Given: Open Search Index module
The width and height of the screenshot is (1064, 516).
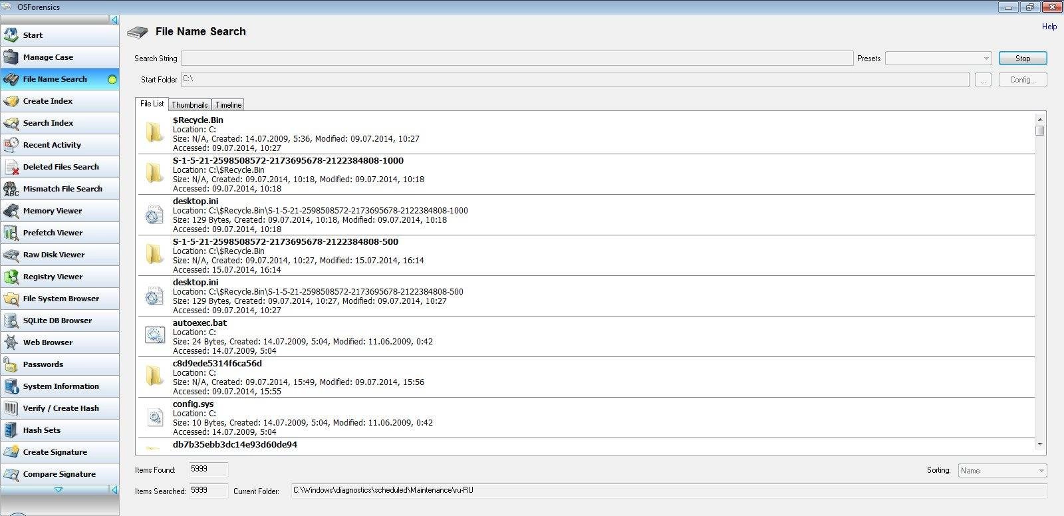Looking at the screenshot, I should pos(60,123).
